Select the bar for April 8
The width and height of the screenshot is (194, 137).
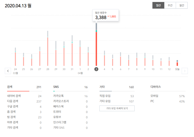click(x=137, y=59)
